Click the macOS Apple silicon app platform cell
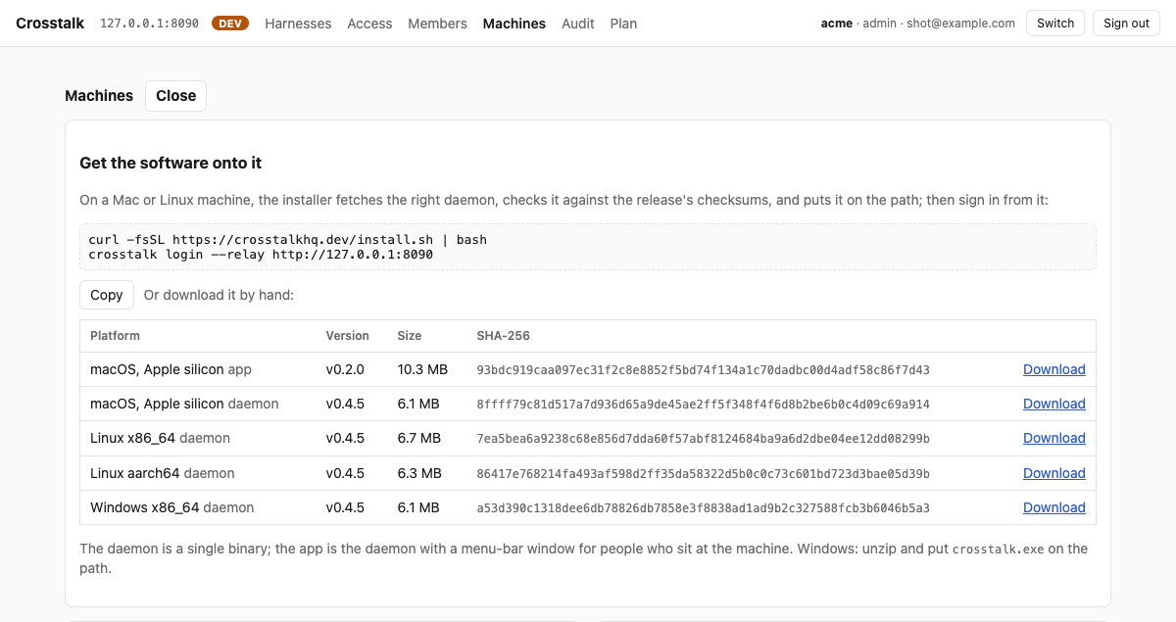The height and width of the screenshot is (622, 1176). [171, 369]
